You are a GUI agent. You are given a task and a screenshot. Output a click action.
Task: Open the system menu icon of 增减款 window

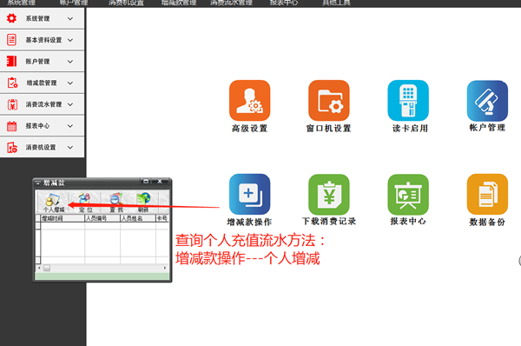(38, 183)
